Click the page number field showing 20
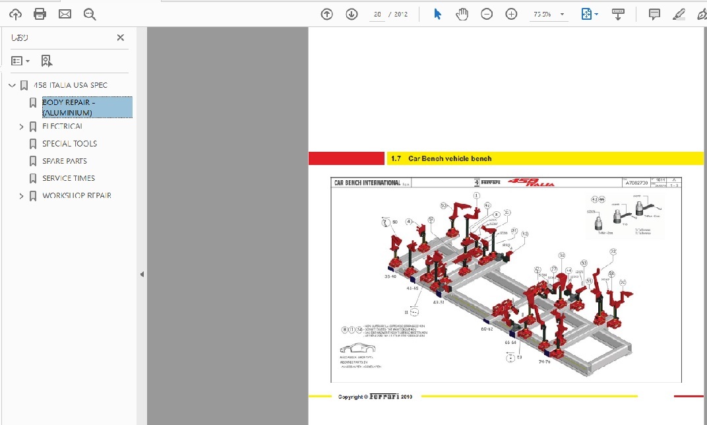Viewport: 707px width, 425px height. (377, 15)
